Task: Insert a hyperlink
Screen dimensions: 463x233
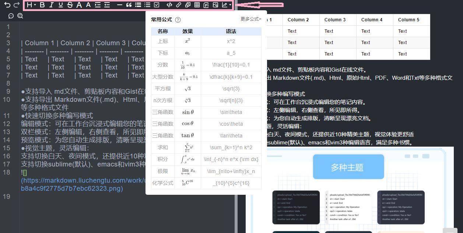Action: pos(179,5)
